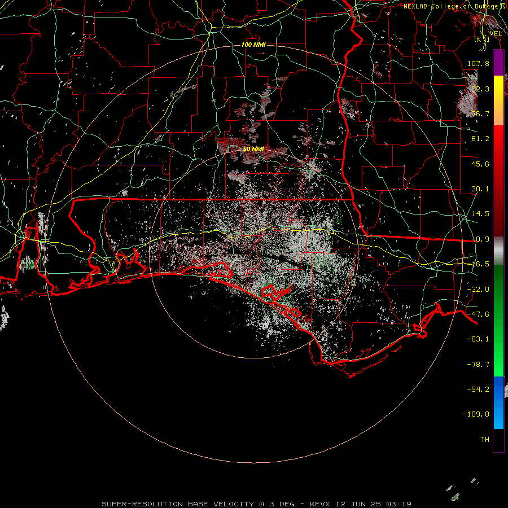Click the -109.8 velocity scale value
This screenshot has width=508, height=508.
(476, 414)
